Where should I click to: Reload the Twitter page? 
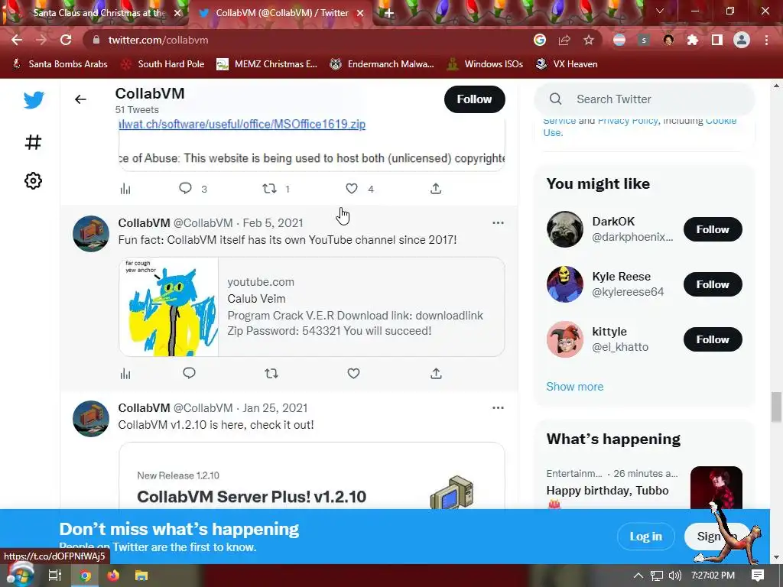pos(66,40)
